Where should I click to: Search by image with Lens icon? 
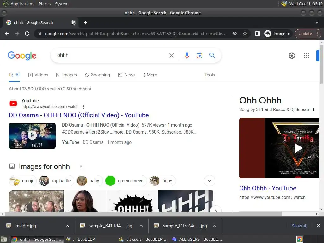[199, 55]
